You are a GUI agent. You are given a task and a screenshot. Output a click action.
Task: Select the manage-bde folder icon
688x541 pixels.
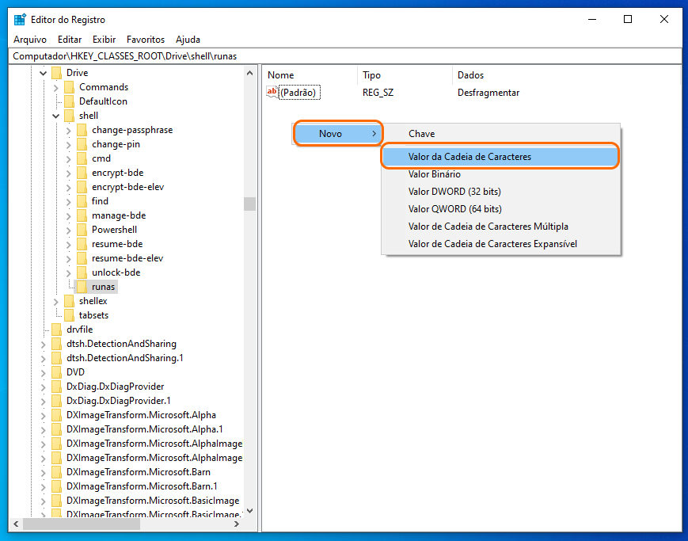[82, 215]
